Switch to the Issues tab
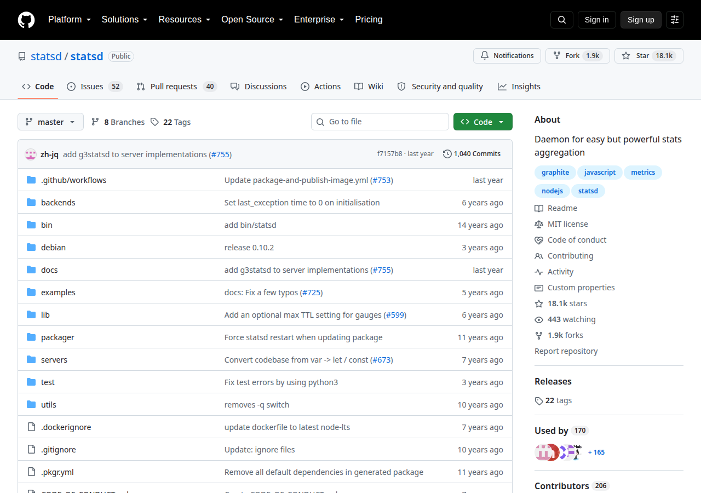Screen dimensions: 701x493 [x=94, y=87]
